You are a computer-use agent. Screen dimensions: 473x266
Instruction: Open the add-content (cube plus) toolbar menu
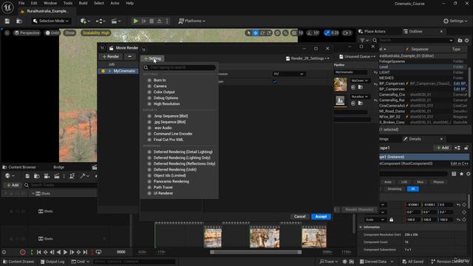[x=86, y=21]
